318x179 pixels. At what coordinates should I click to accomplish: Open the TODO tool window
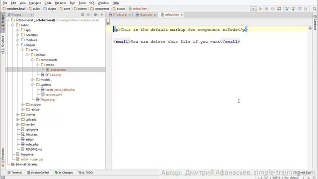tap(85, 173)
